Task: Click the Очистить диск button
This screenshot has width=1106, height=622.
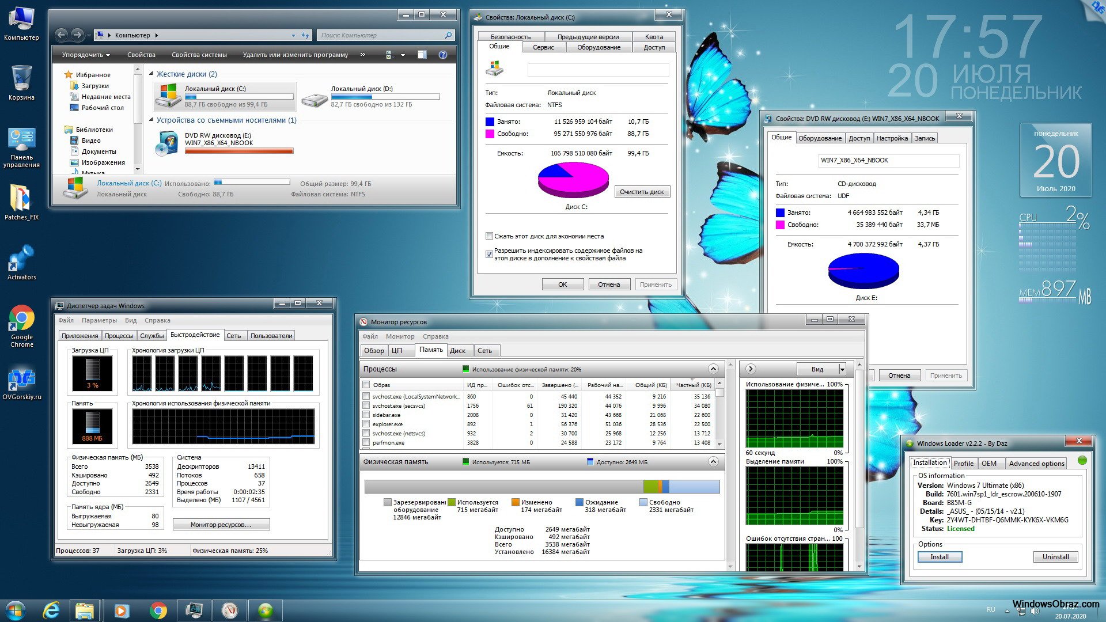Action: 642,192
